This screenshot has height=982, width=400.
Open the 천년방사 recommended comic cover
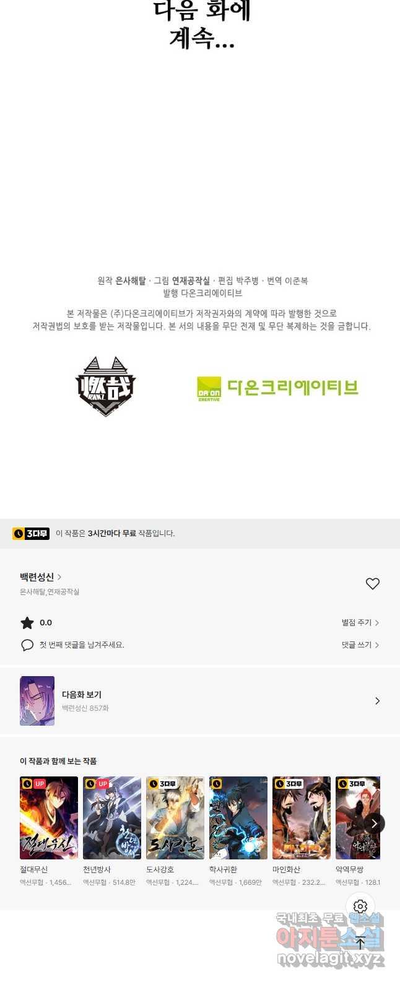[x=112, y=818]
